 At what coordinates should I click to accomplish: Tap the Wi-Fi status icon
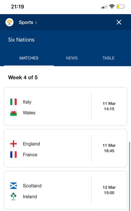(112, 6)
